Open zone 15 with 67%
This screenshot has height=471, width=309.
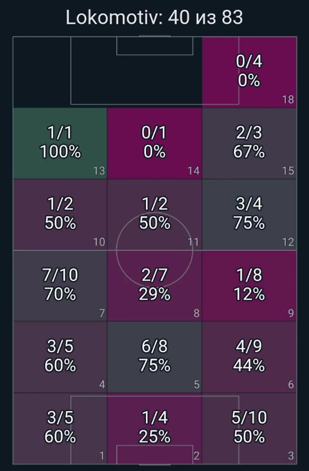tap(249, 143)
